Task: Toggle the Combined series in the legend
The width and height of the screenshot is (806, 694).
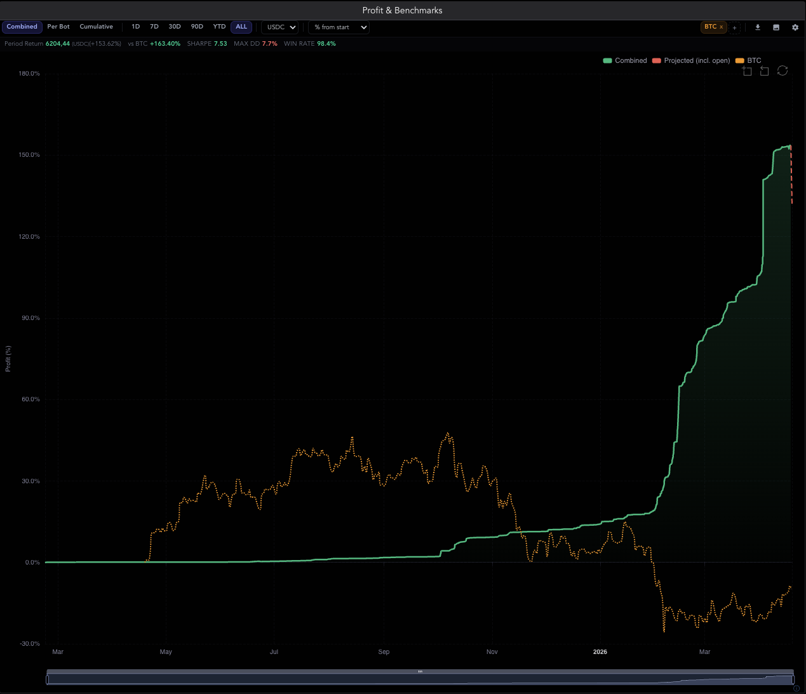Action: [x=625, y=61]
